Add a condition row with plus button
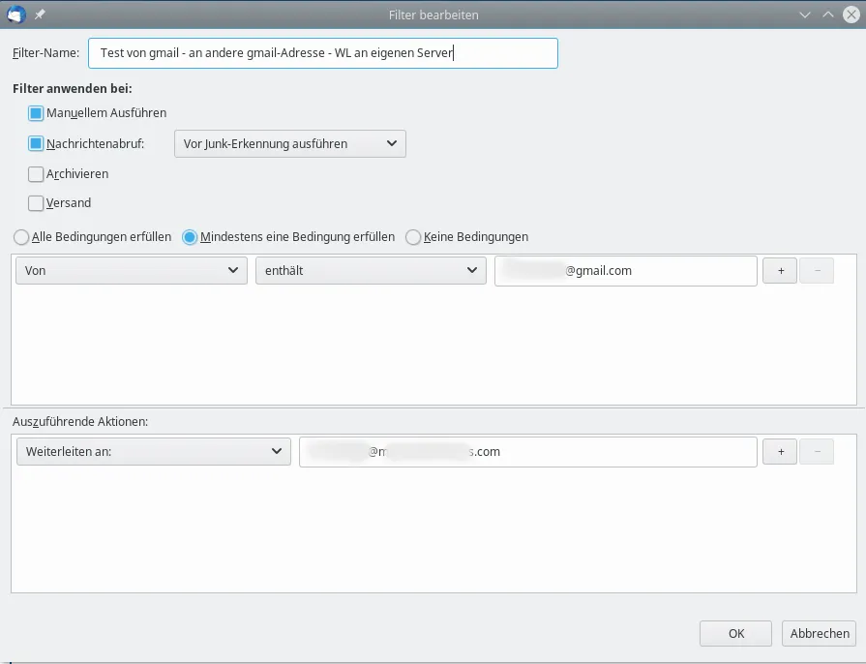This screenshot has width=866, height=664. click(780, 271)
